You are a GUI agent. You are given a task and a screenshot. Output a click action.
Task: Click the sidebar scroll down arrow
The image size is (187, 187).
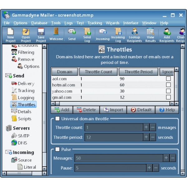point(44,168)
